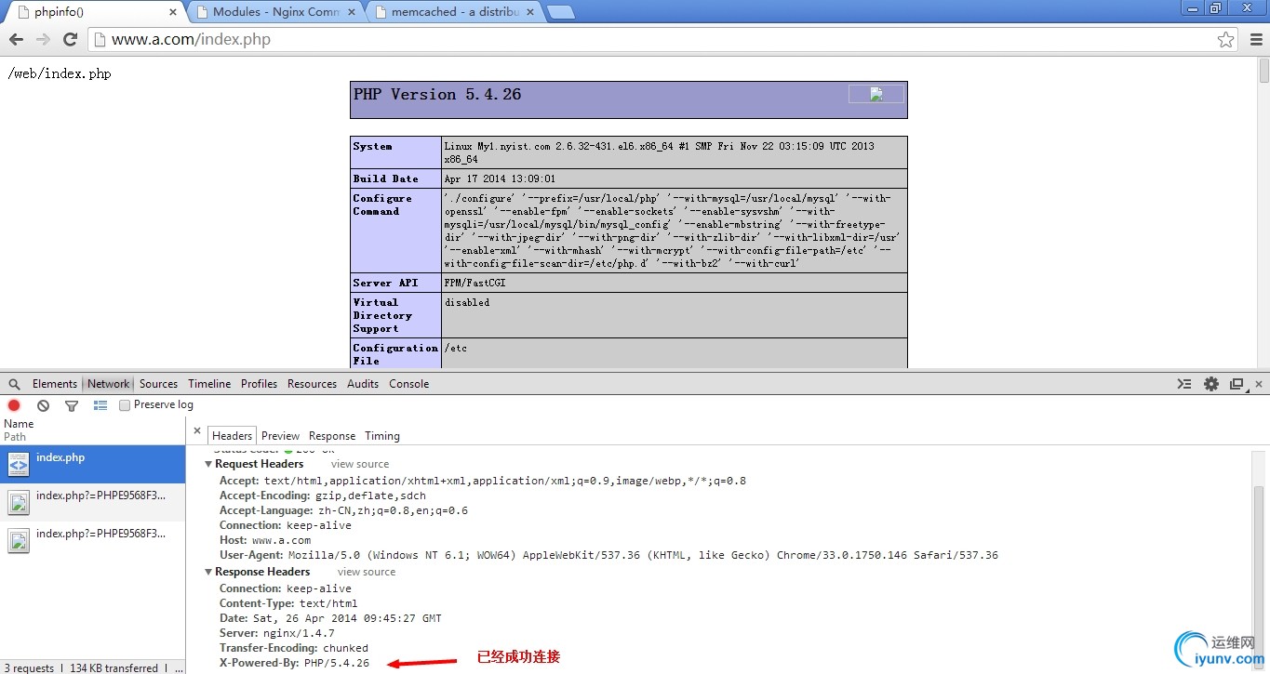Screen dimensions: 1270x674
Task: Open the Profiles panel
Action: pyautogui.click(x=259, y=384)
